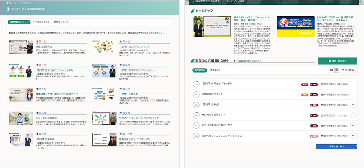Image resolution: width=364 pixels, height=168 pixels.
Task: Click the calendar icon on the 目標管理のポイント row
Action: point(322,95)
